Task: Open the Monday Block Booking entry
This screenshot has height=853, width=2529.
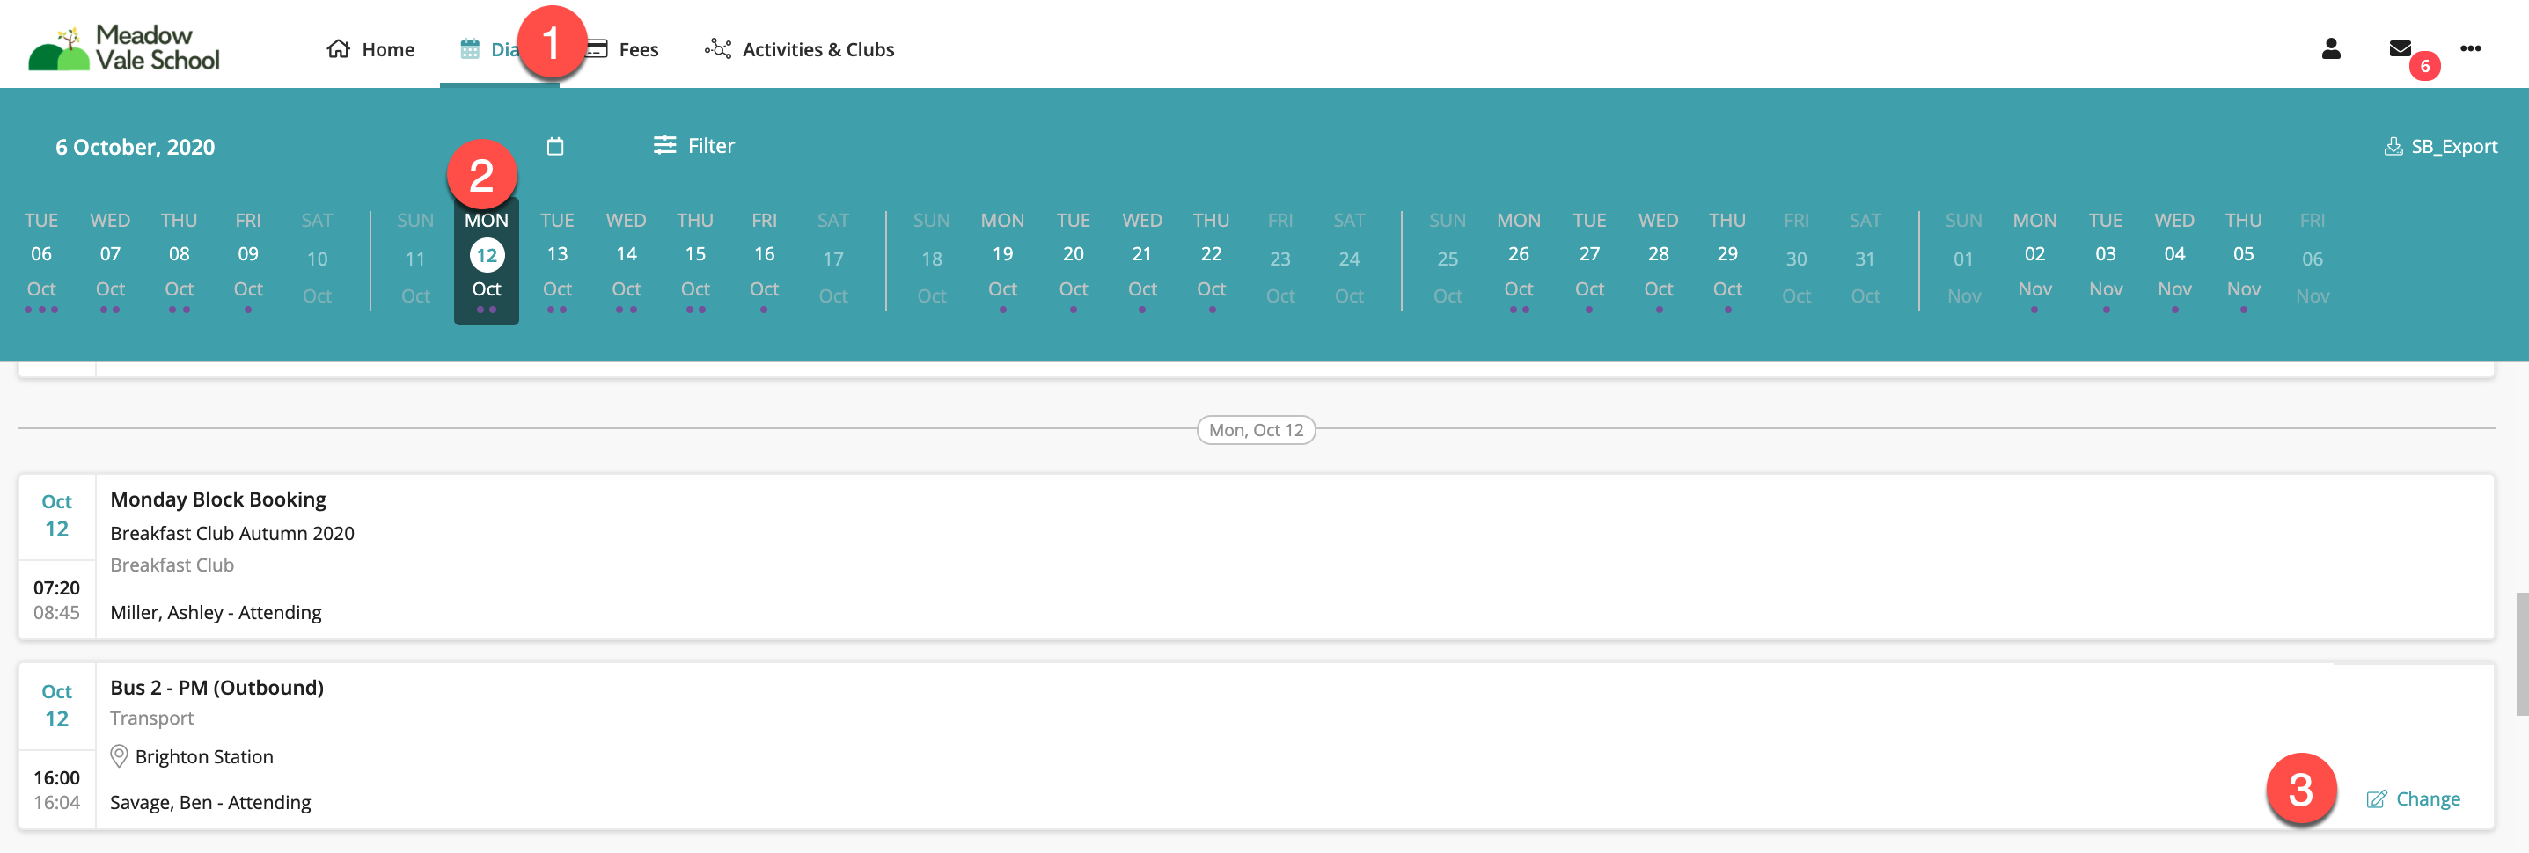Action: click(1256, 557)
